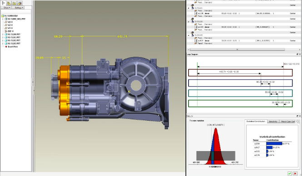
Task: Click the horizontal scrollbar of the dimension table
Action: (237, 49)
